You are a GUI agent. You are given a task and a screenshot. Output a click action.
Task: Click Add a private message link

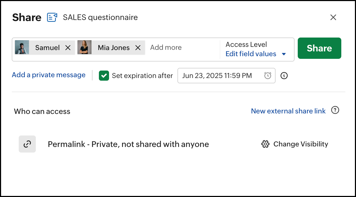[x=49, y=75]
